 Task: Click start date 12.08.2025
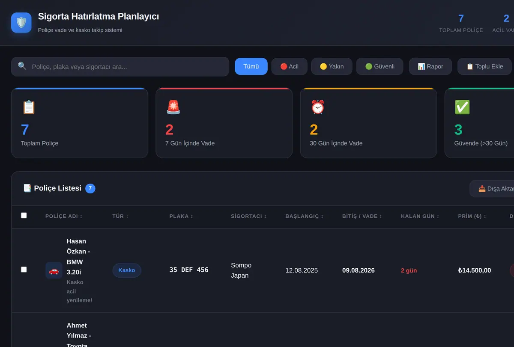click(x=302, y=270)
